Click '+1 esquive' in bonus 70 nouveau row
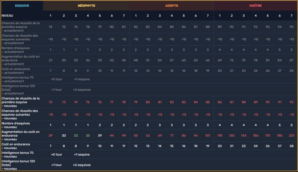The width and height of the screenshot is (298, 172). (82, 155)
